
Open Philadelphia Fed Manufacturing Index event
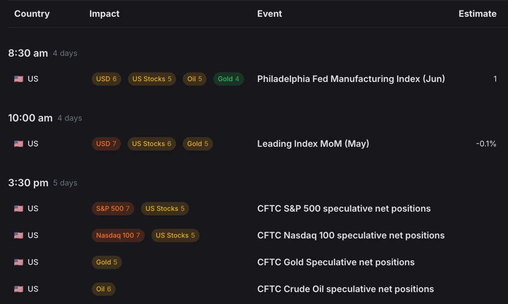coord(351,79)
